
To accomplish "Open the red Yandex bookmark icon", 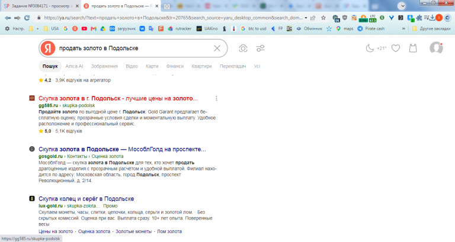I will tap(75, 28).
